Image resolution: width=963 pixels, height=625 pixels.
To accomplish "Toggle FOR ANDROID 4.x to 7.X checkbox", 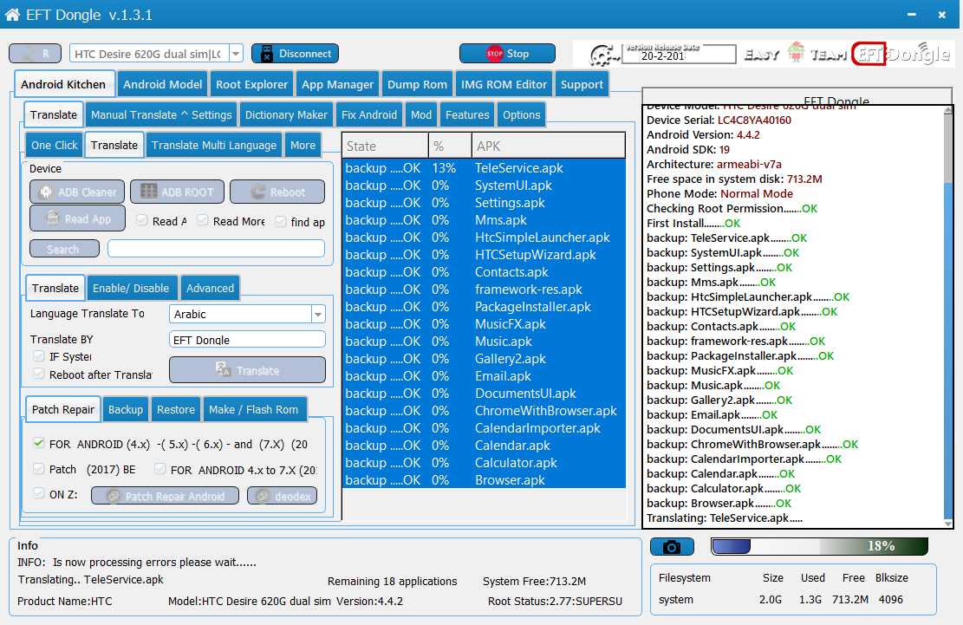I will [160, 469].
